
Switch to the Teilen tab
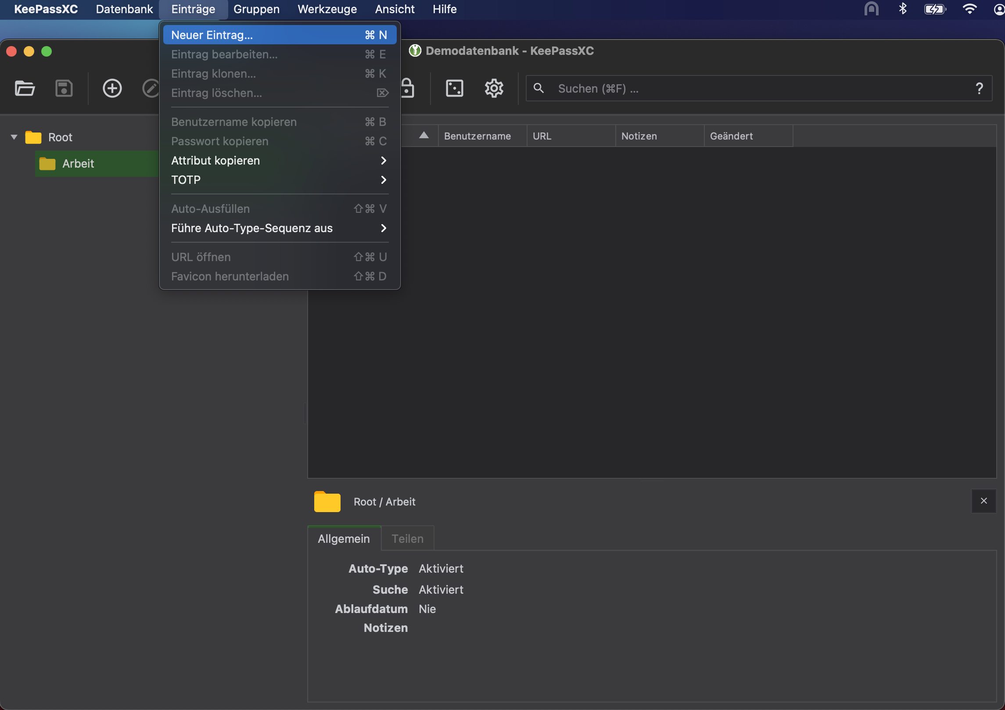point(407,538)
